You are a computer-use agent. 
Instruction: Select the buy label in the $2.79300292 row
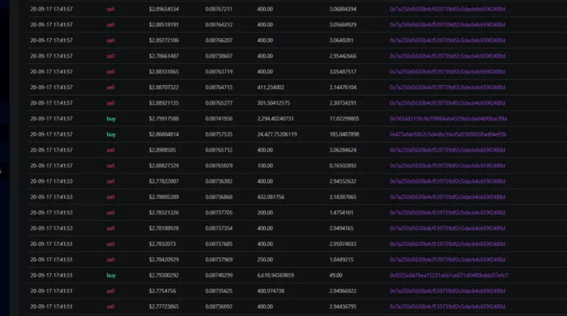(x=111, y=275)
